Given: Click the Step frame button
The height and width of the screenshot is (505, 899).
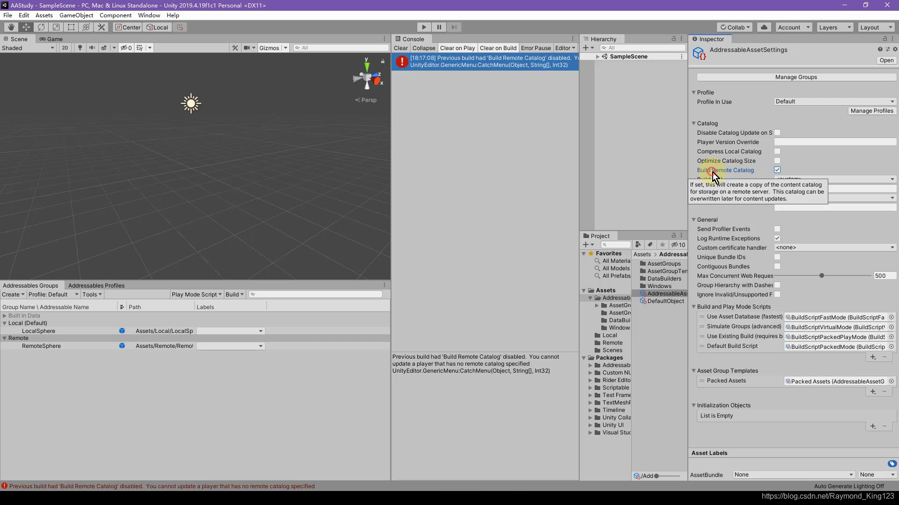Looking at the screenshot, I should pyautogui.click(x=454, y=27).
